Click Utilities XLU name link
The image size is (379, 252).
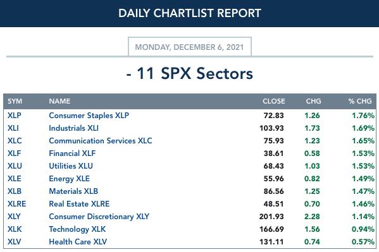(71, 166)
